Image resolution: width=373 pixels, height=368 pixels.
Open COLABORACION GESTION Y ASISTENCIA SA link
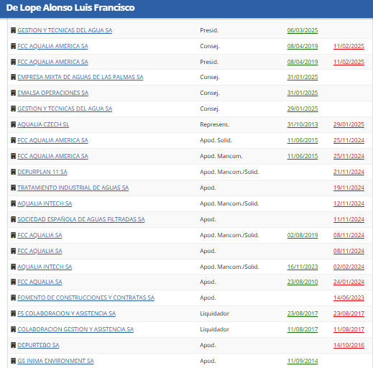coord(75,329)
